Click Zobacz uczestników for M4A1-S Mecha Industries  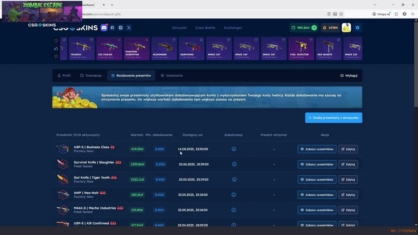point(317,210)
